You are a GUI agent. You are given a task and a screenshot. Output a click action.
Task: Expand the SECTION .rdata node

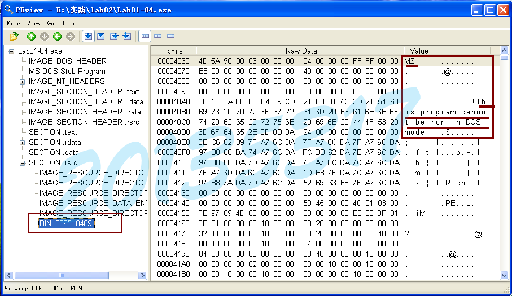point(22,143)
